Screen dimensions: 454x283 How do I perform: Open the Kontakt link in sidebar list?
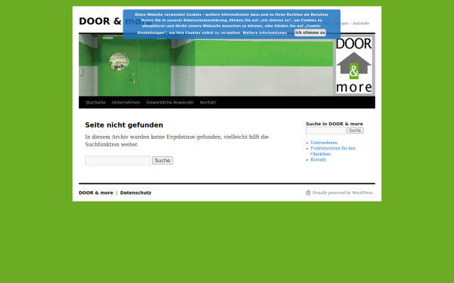click(x=319, y=160)
